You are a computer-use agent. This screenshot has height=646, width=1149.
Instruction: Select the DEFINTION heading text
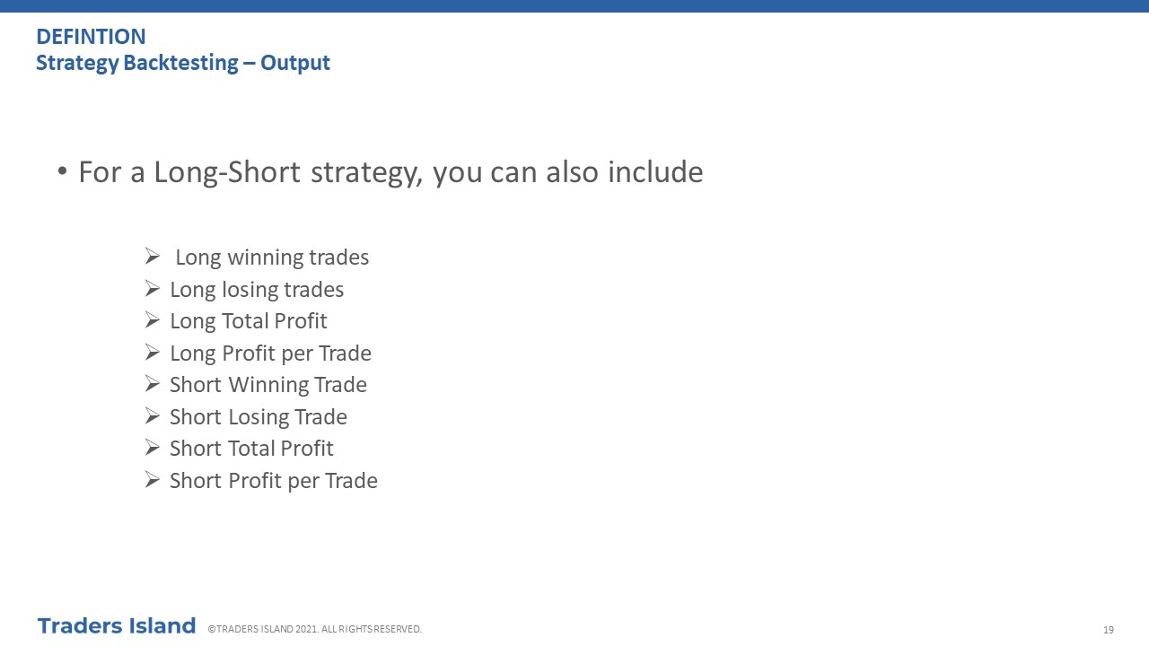click(91, 37)
